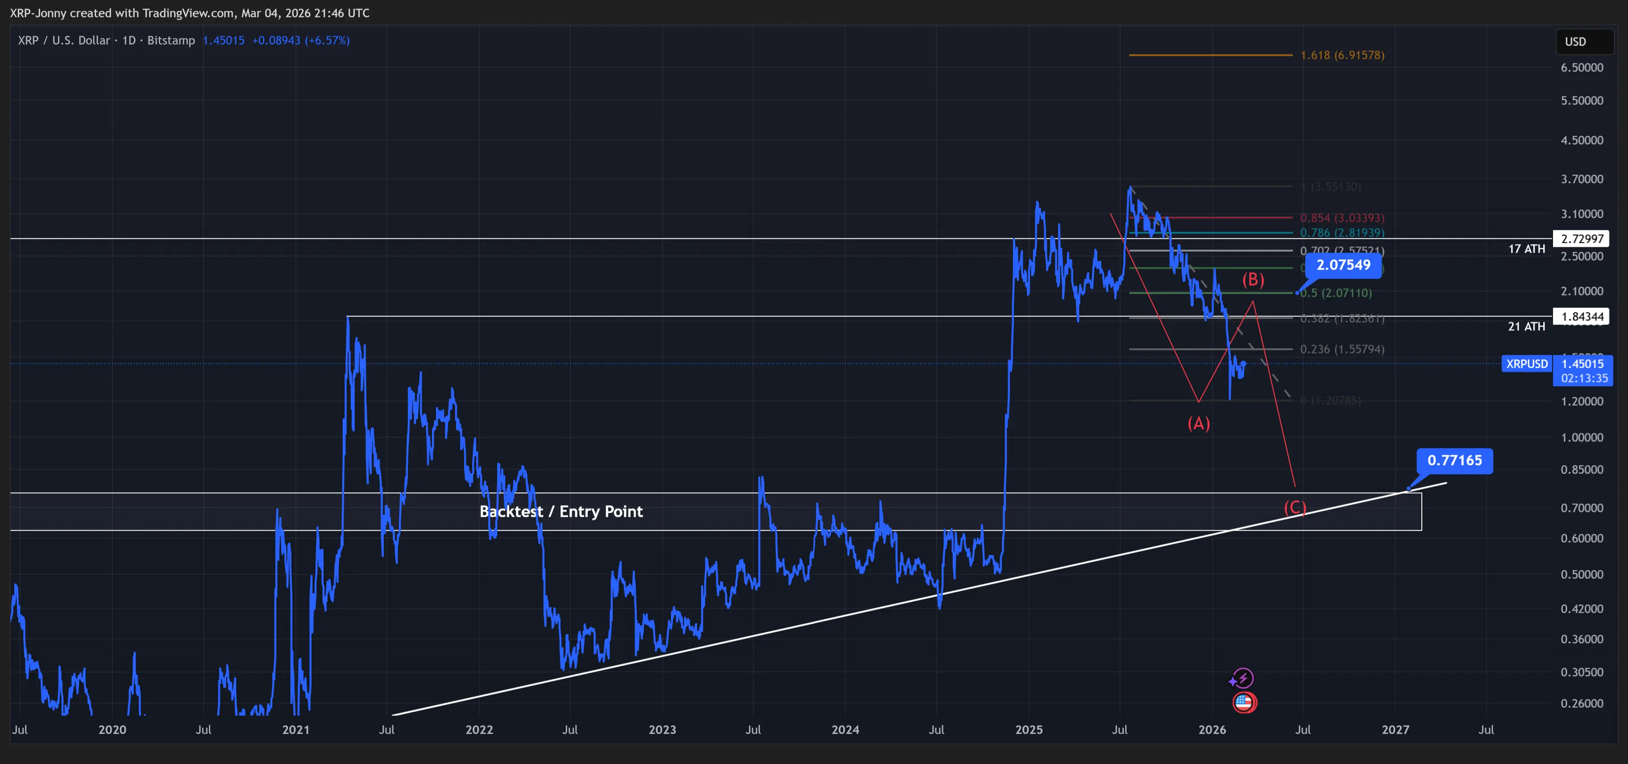Click the 2.07549 blue price callout
This screenshot has height=764, width=1628.
(x=1343, y=265)
